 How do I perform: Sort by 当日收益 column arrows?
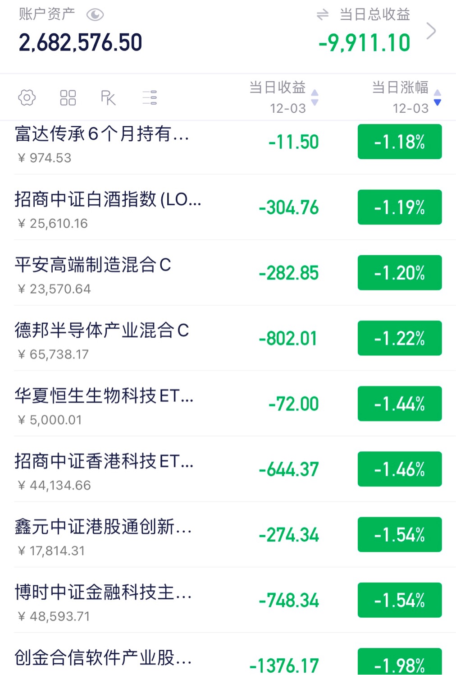pyautogui.click(x=315, y=97)
